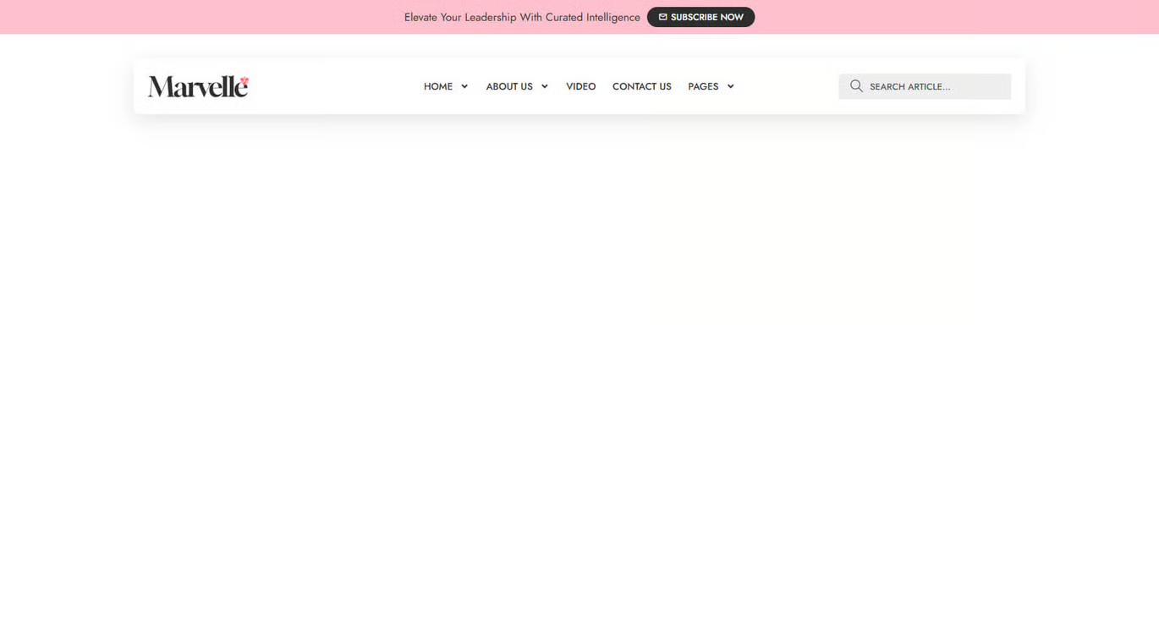Click the pink flower accent on the logo
This screenshot has height=641, width=1159.
[x=244, y=79]
